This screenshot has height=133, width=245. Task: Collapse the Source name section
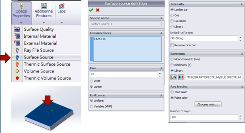point(161,18)
